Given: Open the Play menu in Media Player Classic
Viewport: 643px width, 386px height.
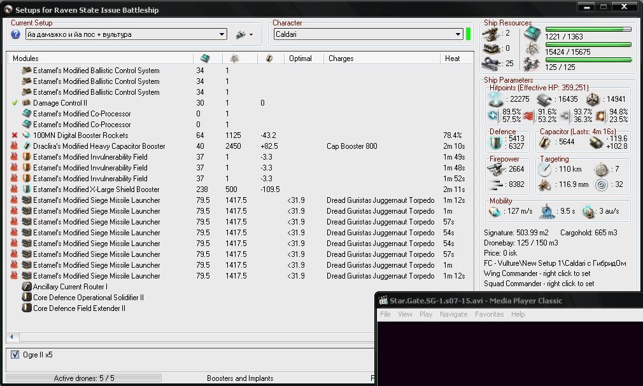Looking at the screenshot, I should [426, 314].
